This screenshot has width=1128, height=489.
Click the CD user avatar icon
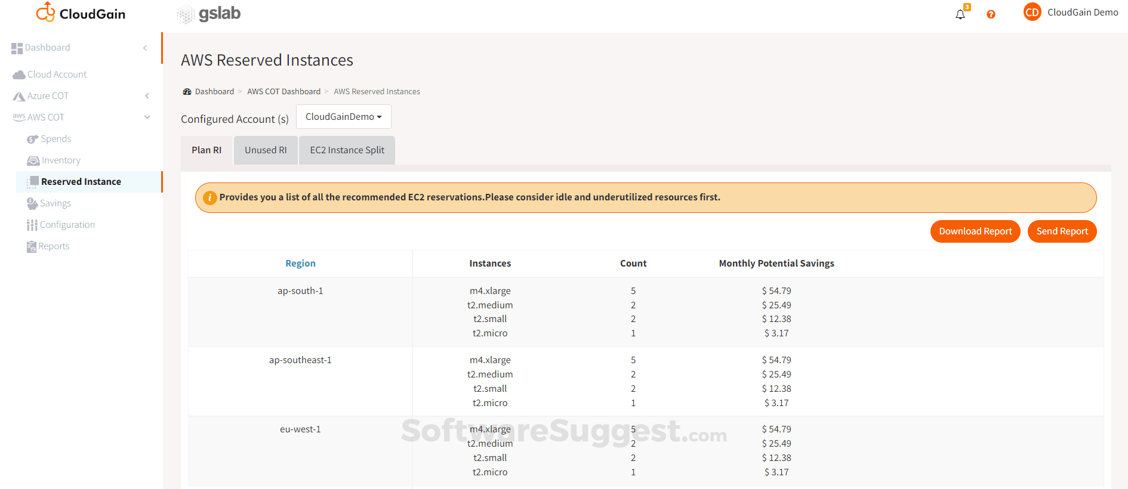[1032, 13]
